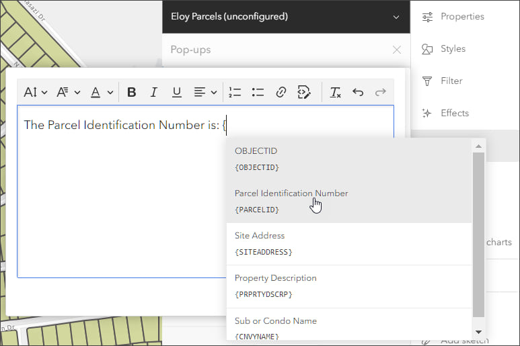Insert a numbered list
The height and width of the screenshot is (346, 520).
point(235,92)
